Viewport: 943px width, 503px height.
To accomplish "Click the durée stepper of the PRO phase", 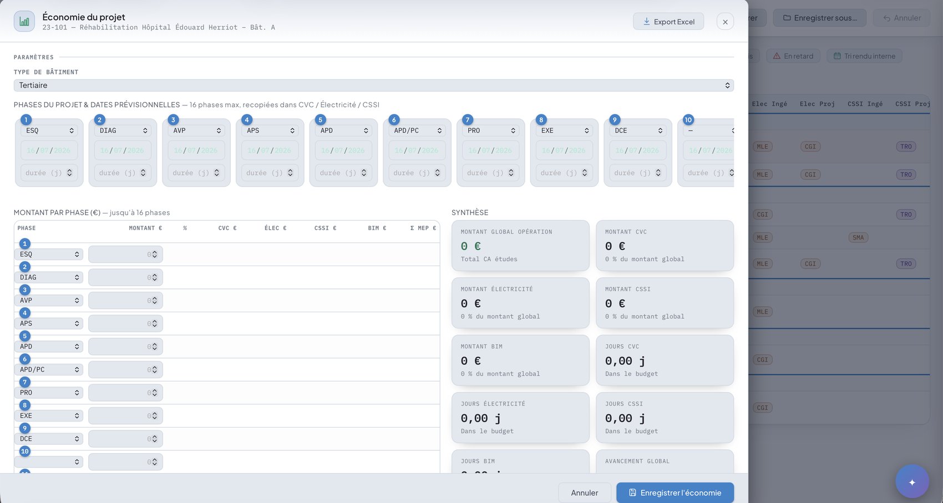I will 511,173.
